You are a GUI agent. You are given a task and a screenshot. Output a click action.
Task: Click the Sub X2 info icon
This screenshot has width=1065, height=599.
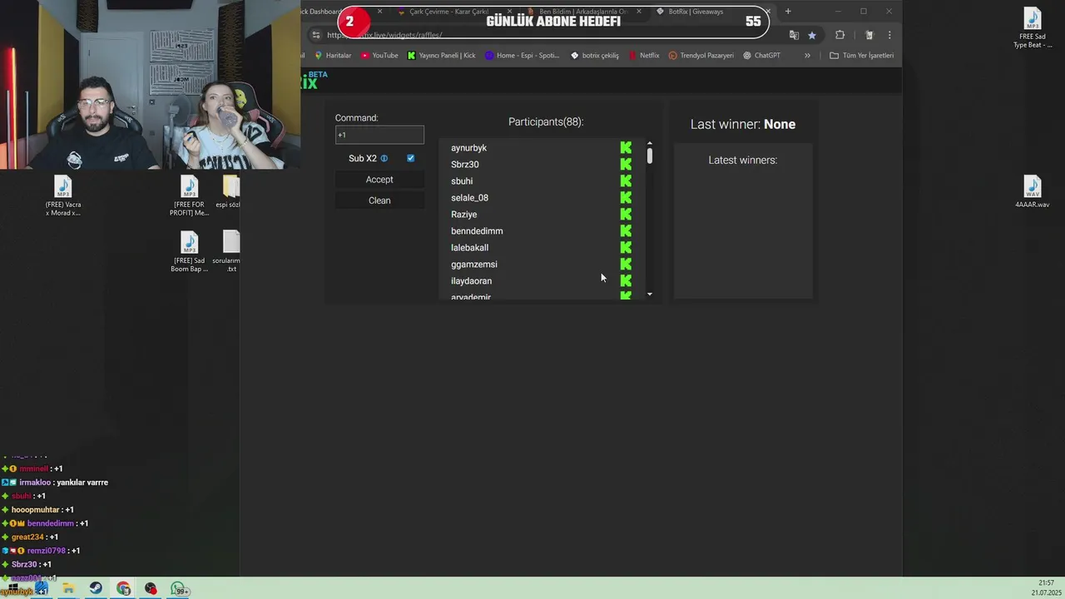tap(384, 158)
